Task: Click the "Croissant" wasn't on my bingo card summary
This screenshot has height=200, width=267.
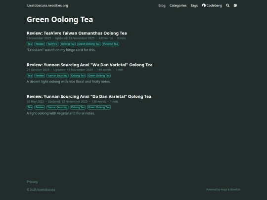Action: point(61,50)
